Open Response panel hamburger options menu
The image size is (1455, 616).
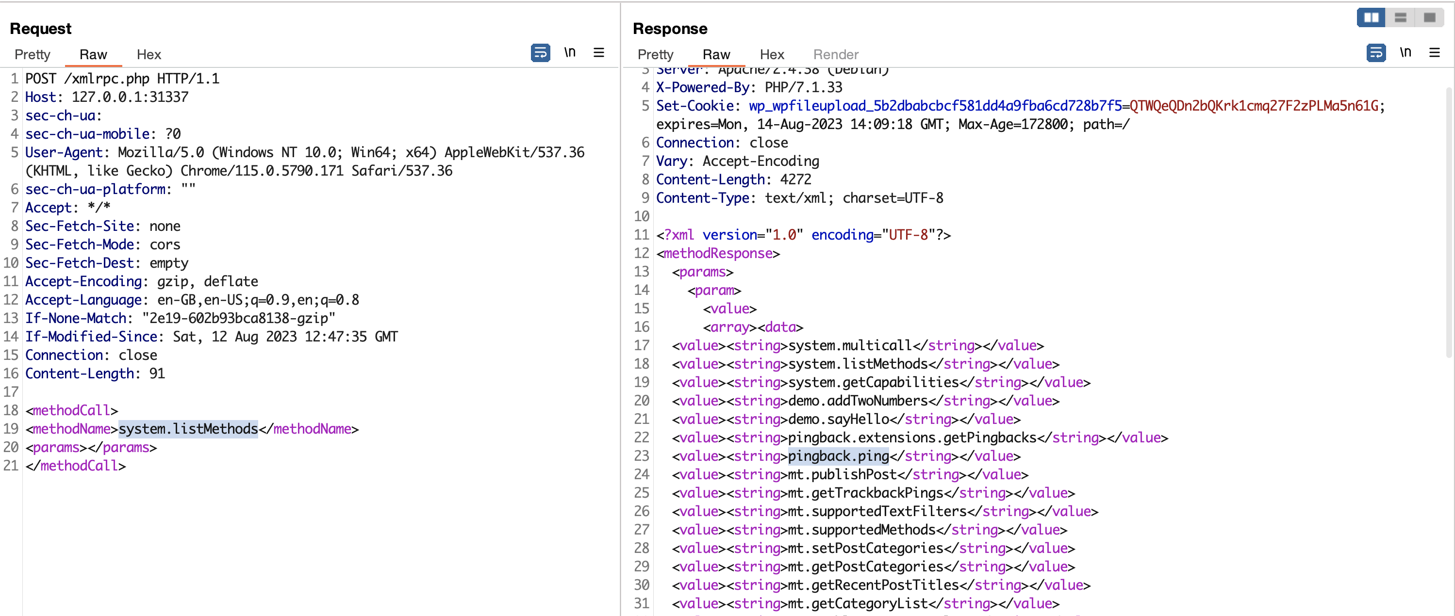coord(1434,52)
